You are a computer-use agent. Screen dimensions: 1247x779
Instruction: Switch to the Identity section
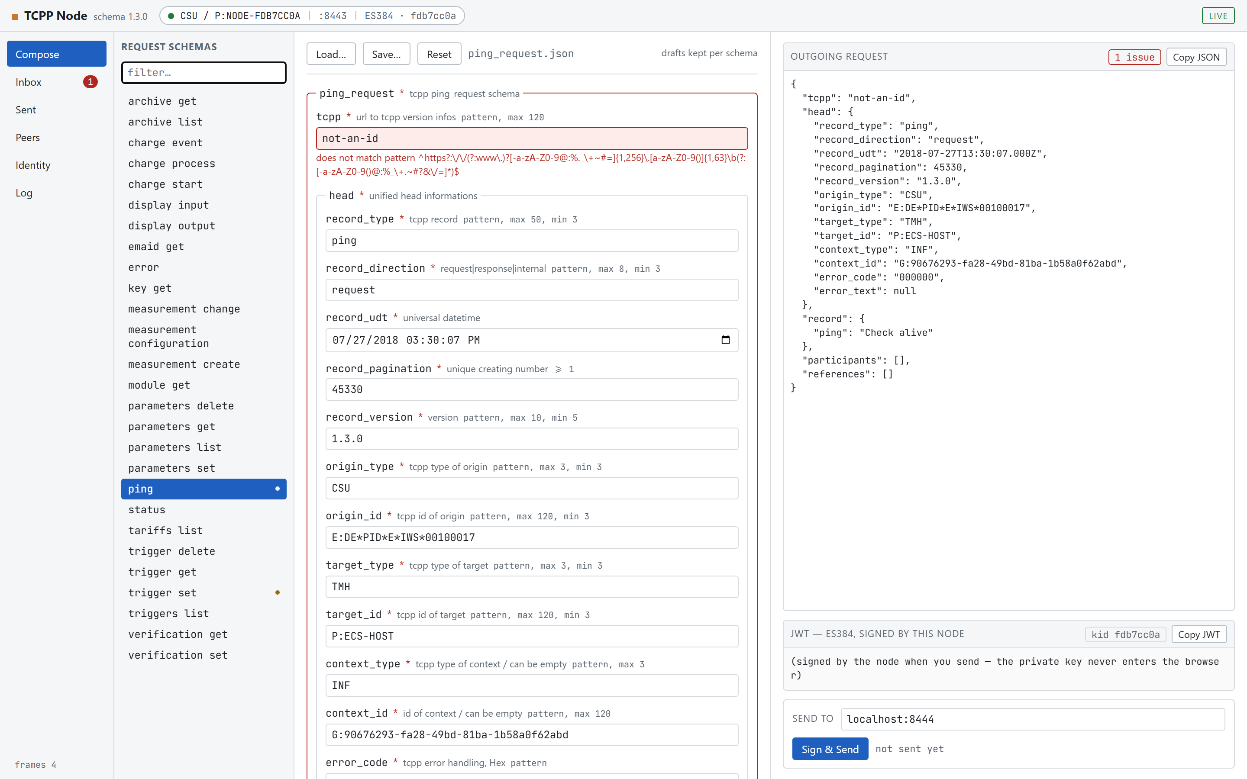tap(57, 165)
